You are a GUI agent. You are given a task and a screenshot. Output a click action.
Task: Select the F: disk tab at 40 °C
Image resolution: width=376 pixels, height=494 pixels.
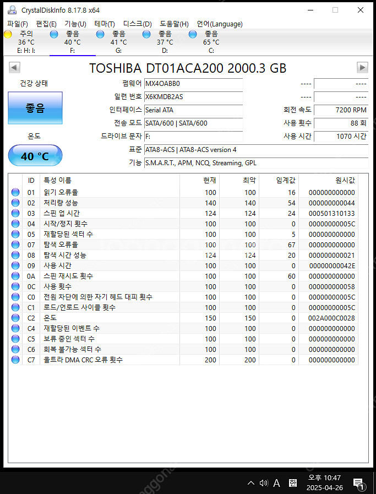(x=73, y=42)
